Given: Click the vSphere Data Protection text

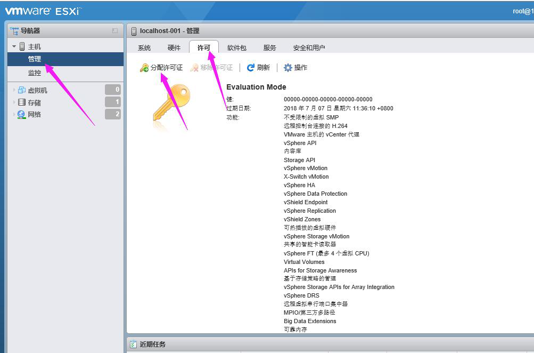Looking at the screenshot, I should tap(315, 194).
